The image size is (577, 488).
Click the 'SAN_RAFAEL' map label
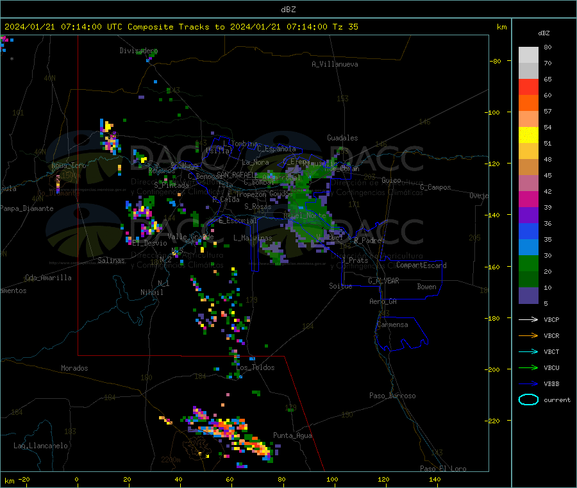coord(236,174)
